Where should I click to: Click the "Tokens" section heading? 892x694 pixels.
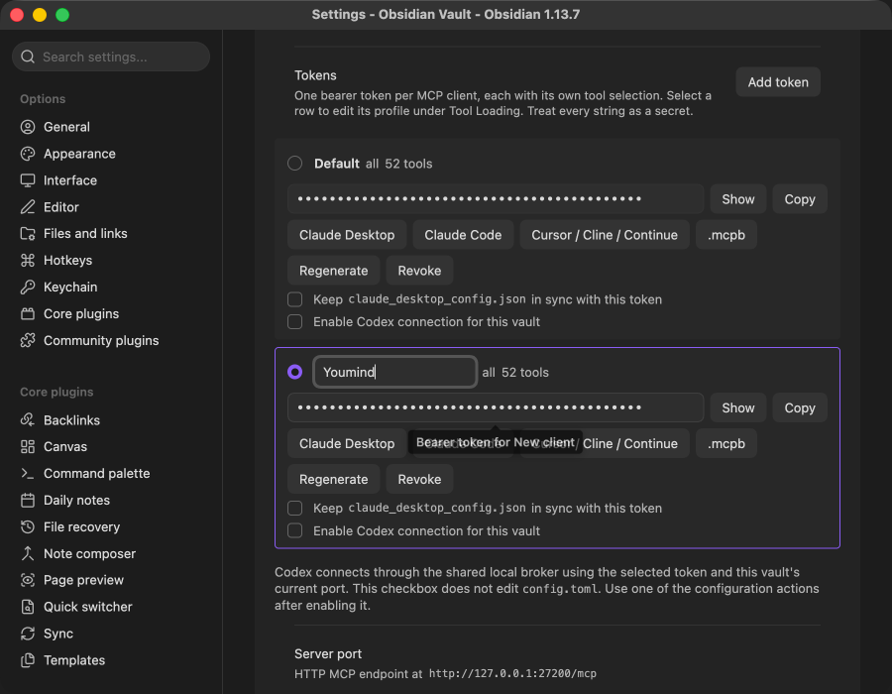pos(315,75)
